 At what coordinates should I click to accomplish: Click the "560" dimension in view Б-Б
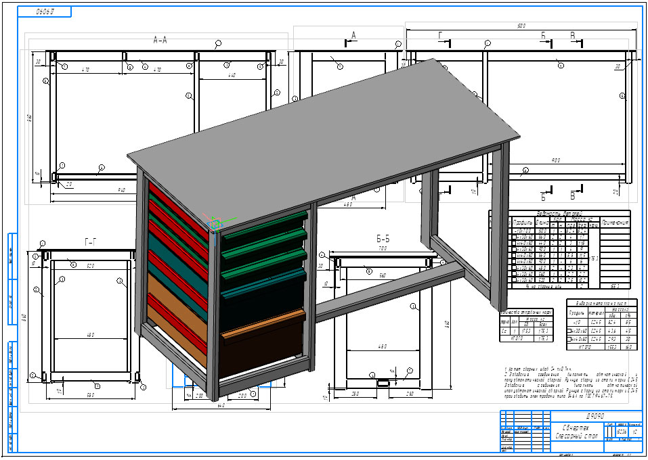click(383, 275)
